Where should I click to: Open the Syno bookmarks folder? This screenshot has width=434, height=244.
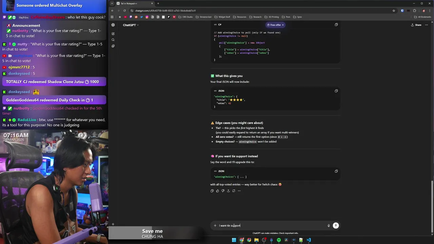coord(297,17)
